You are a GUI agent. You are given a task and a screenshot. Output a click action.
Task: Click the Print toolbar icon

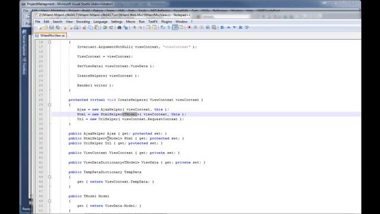pos(77,27)
